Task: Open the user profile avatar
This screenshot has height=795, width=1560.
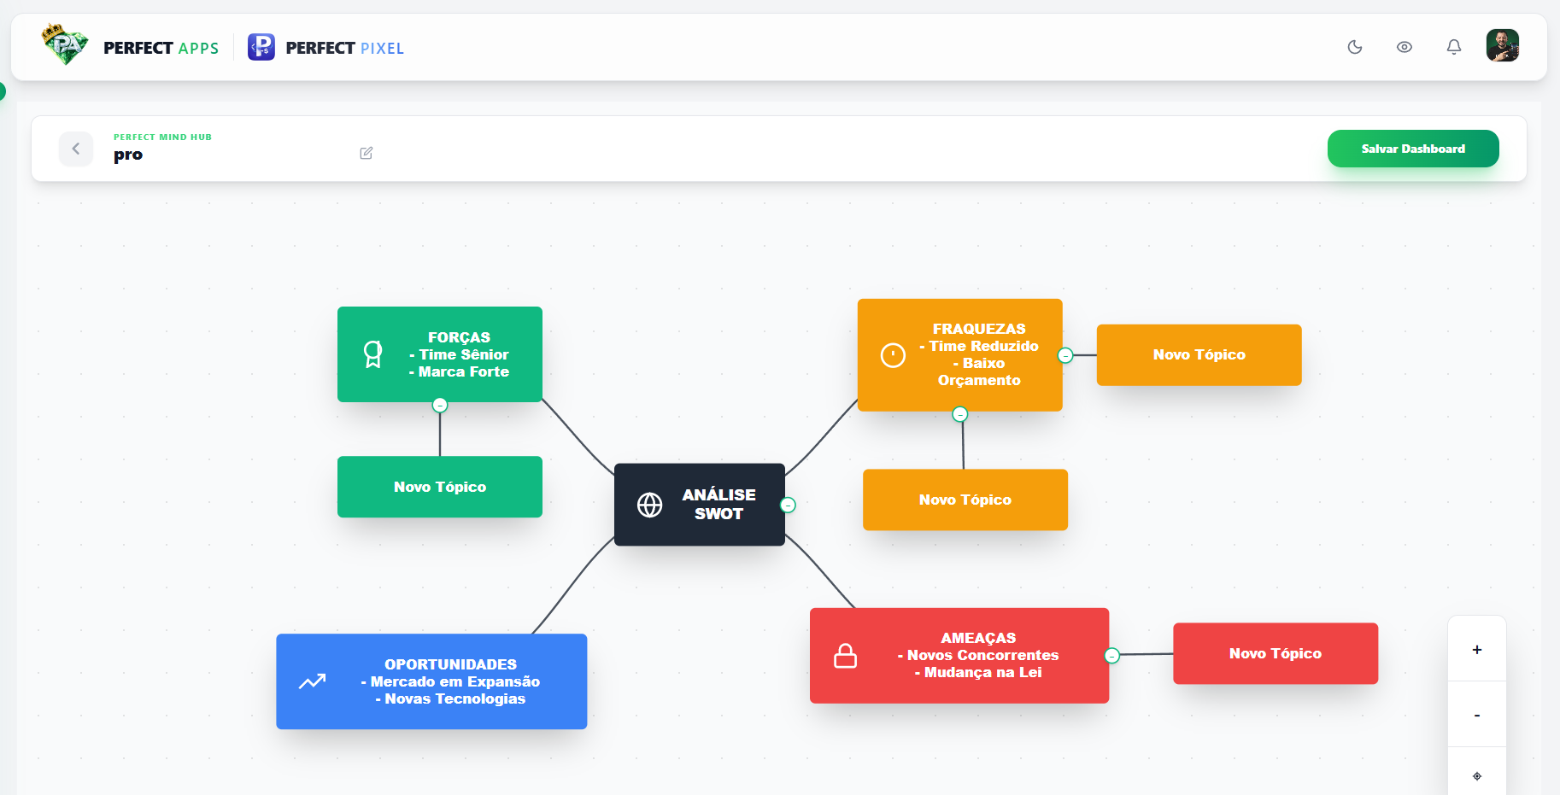Action: (x=1503, y=46)
